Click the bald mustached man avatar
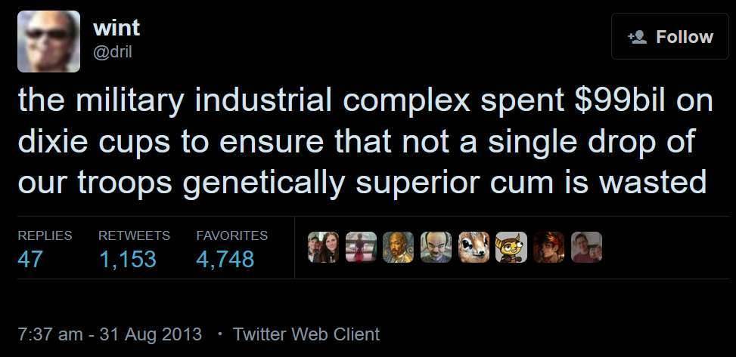This screenshot has height=357, width=736. pyautogui.click(x=436, y=247)
